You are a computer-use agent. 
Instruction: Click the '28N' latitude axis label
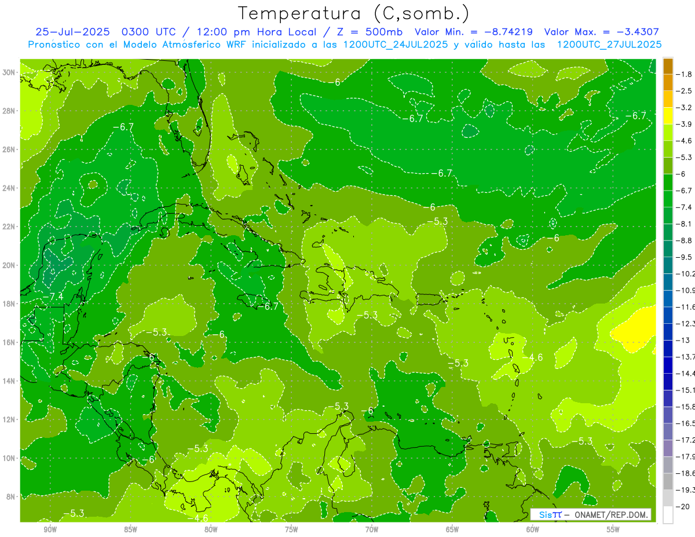click(9, 111)
